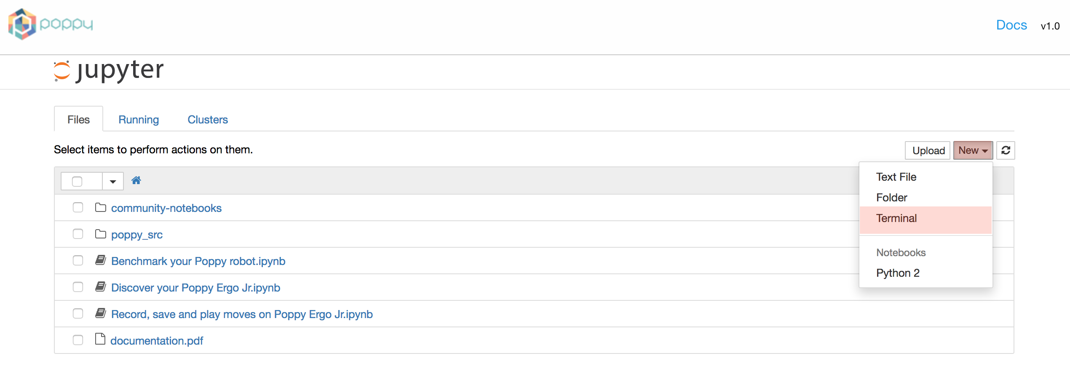Tick the community-notebooks checkbox

78,207
